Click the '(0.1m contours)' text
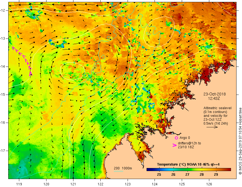Image resolution: width=242 pixels, height=187 pixels. click(x=215, y=112)
